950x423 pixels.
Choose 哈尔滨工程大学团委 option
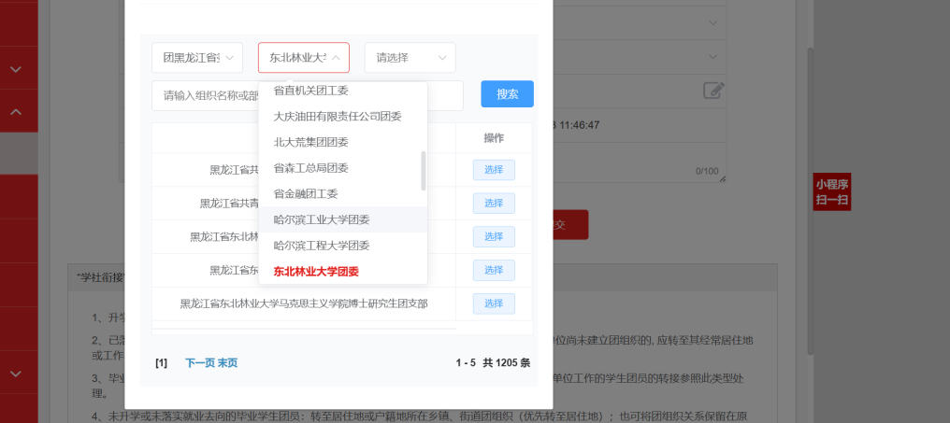[322, 246]
